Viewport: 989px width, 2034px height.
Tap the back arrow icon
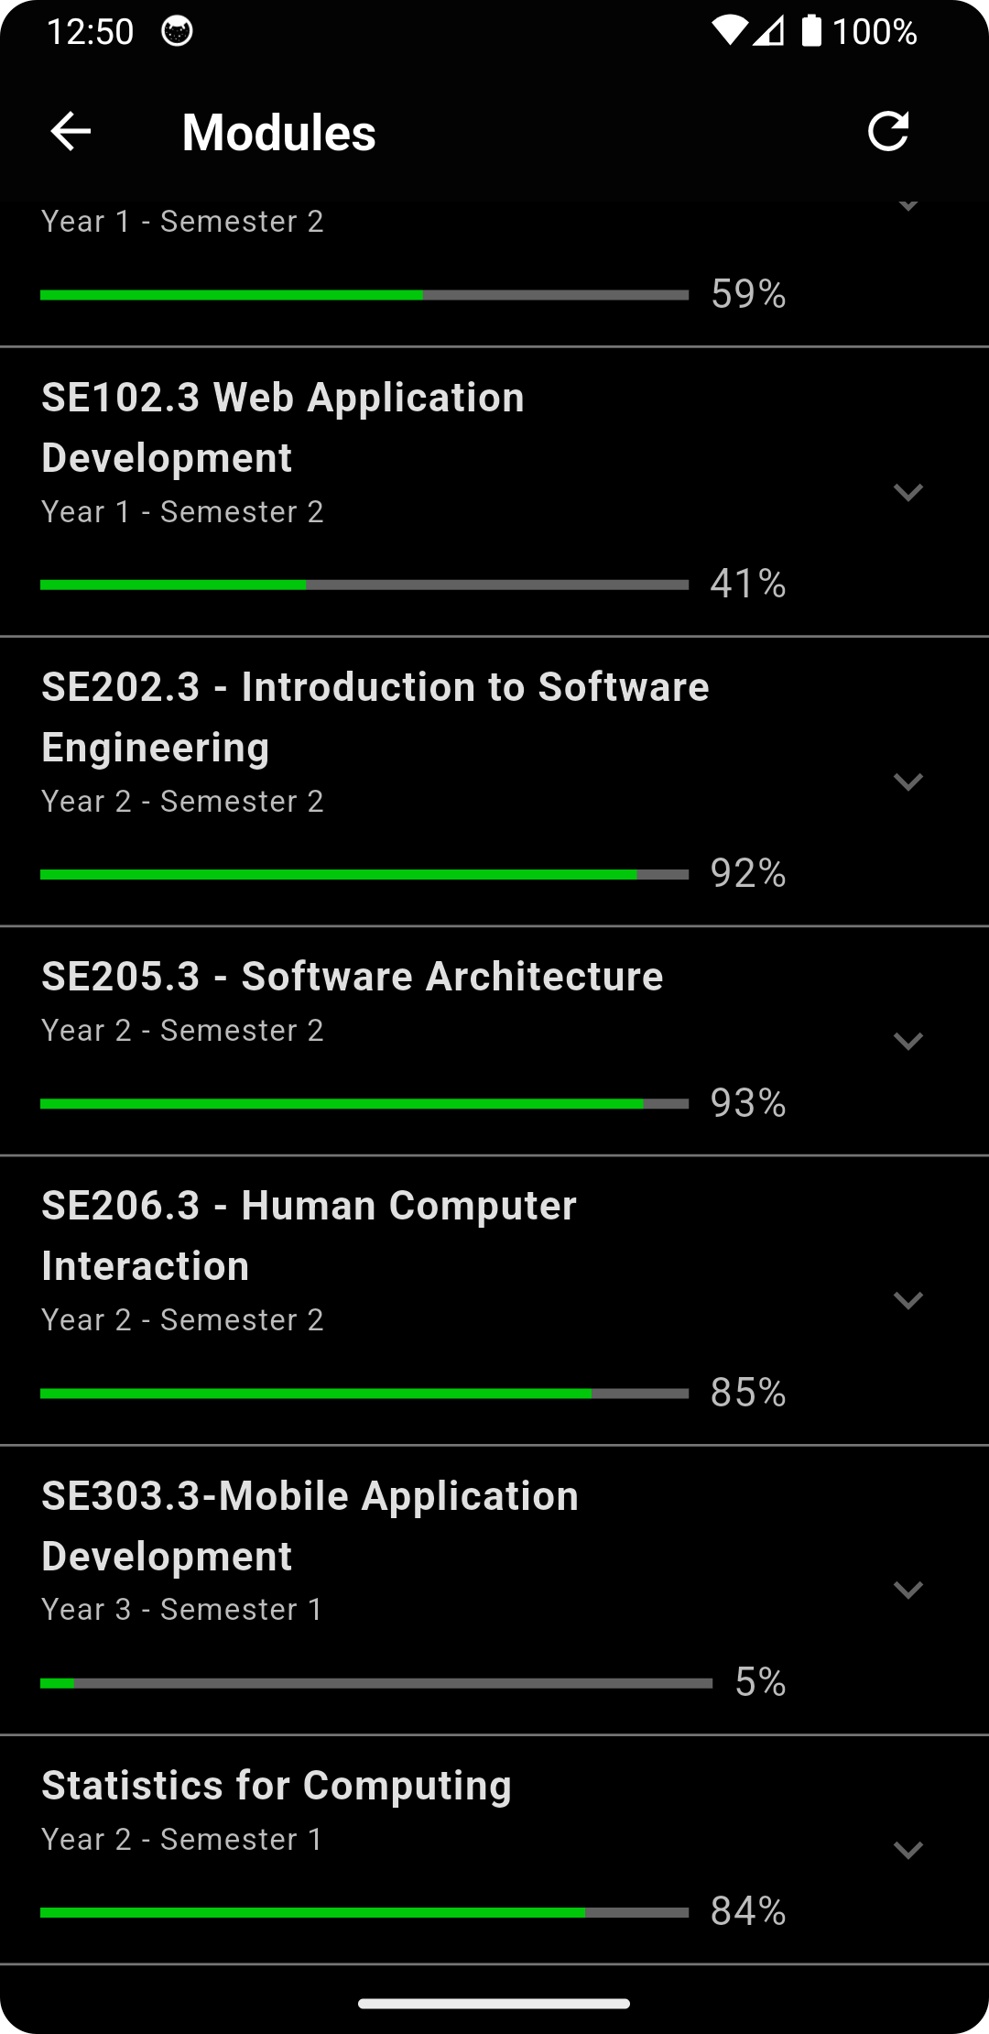click(x=71, y=132)
